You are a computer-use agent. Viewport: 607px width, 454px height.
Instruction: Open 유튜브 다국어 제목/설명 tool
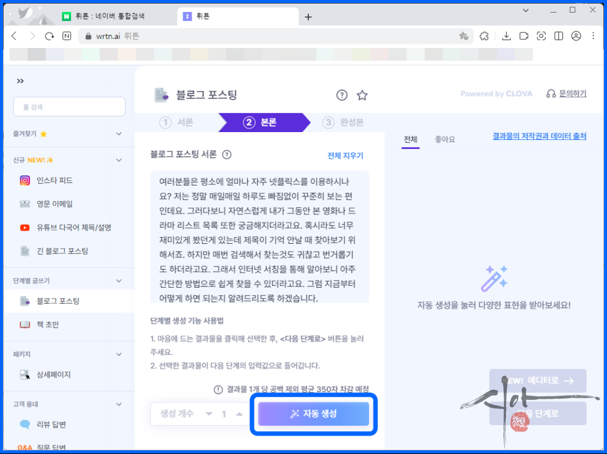(x=69, y=228)
